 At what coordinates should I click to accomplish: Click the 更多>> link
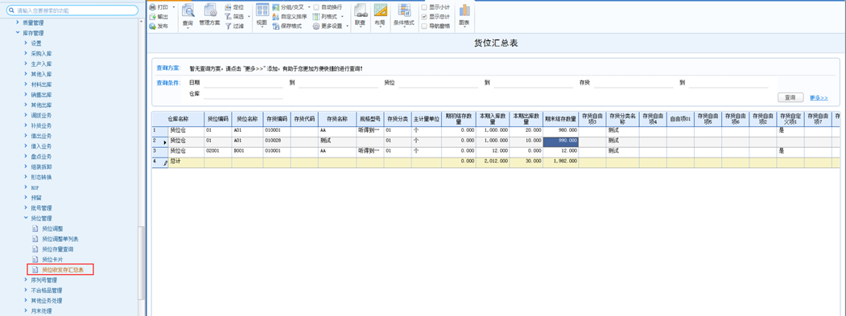coord(819,97)
